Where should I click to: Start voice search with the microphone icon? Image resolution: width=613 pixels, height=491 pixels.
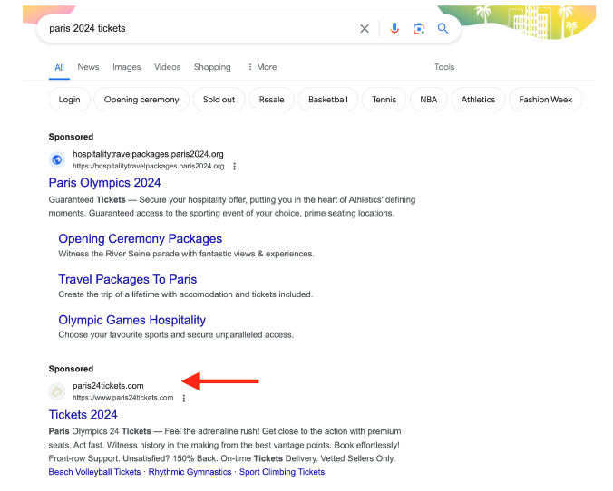point(394,28)
